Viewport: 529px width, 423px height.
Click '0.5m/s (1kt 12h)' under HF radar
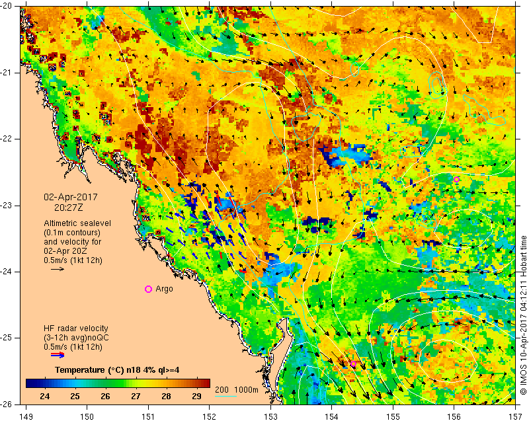[73, 347]
